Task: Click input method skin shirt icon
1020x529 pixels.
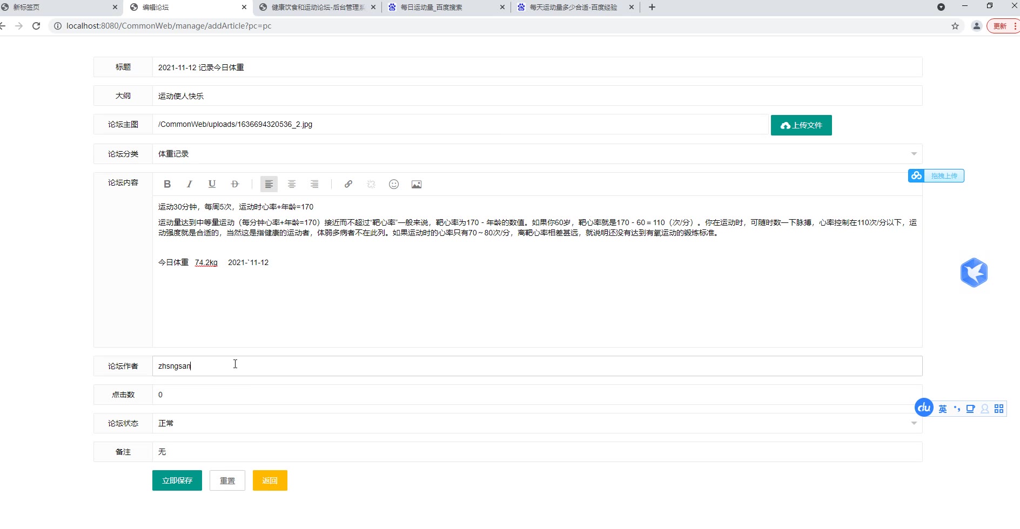Action: pos(971,409)
